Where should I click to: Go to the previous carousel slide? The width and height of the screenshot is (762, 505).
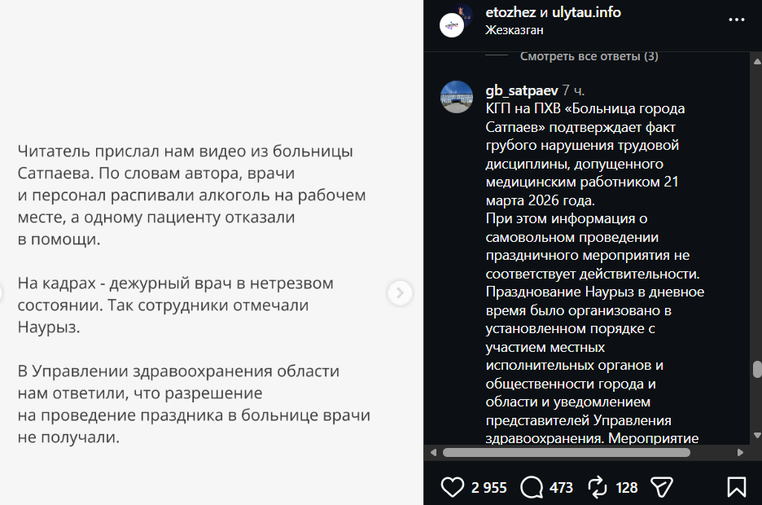(2, 292)
